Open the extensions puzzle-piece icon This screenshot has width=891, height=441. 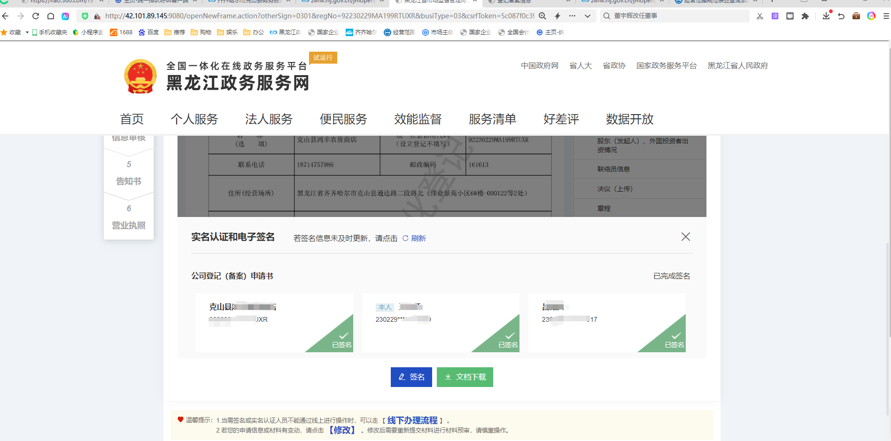tap(805, 16)
